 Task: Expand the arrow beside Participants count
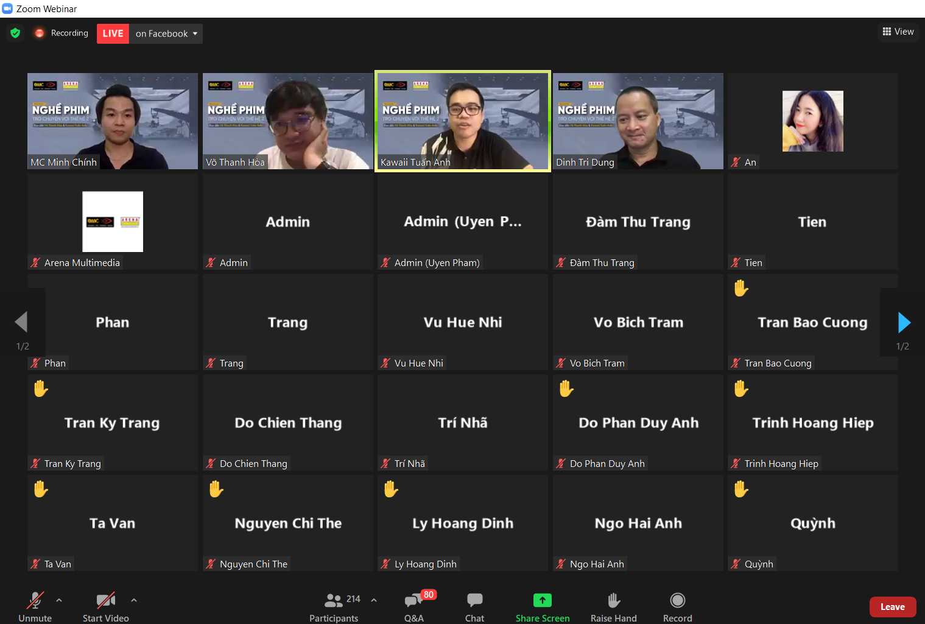pos(374,600)
